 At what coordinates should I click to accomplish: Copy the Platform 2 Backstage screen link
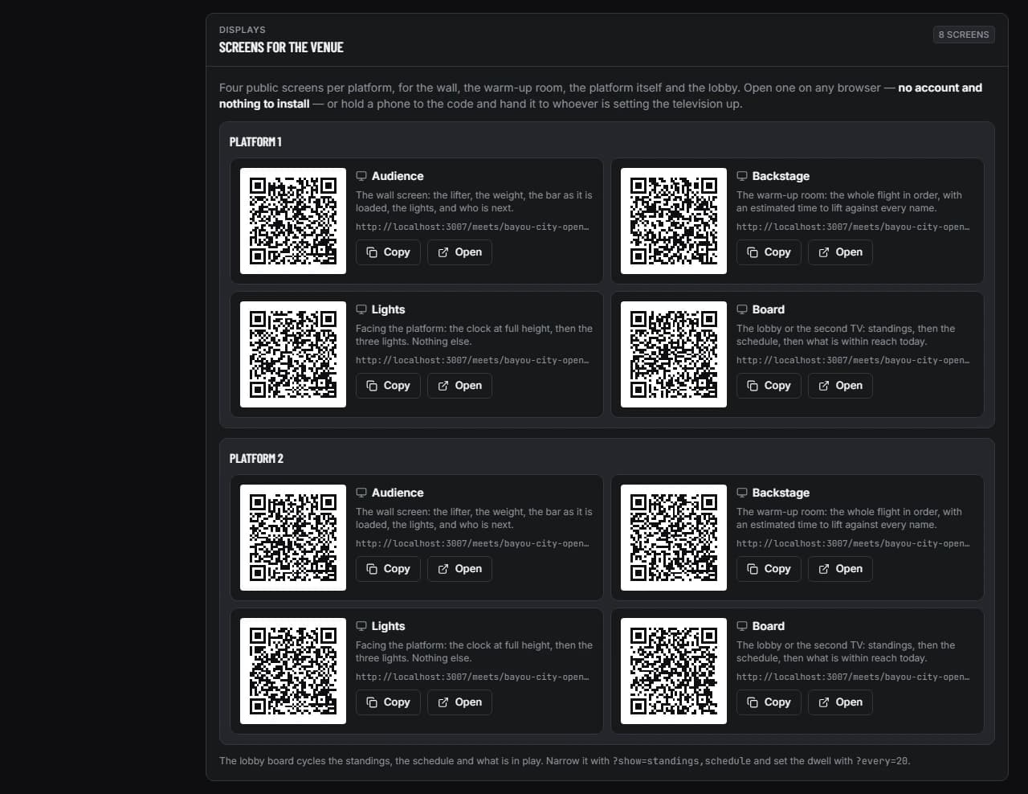769,569
